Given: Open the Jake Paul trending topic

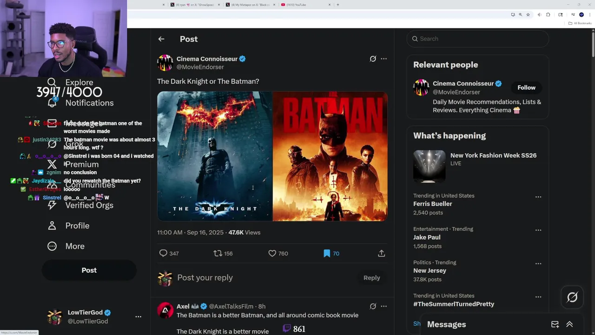Looking at the screenshot, I should [427, 237].
